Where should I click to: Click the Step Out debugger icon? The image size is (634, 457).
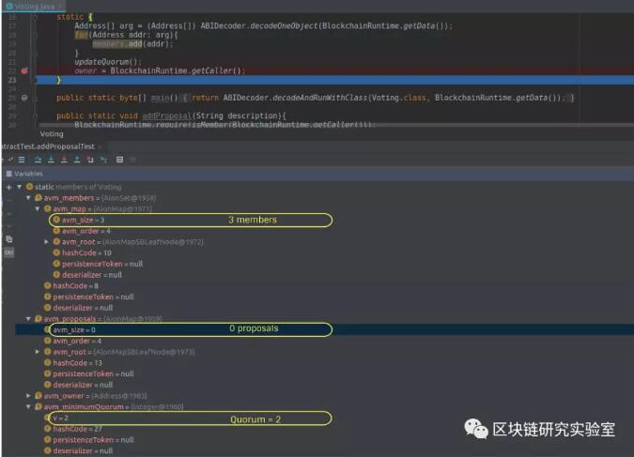77,160
